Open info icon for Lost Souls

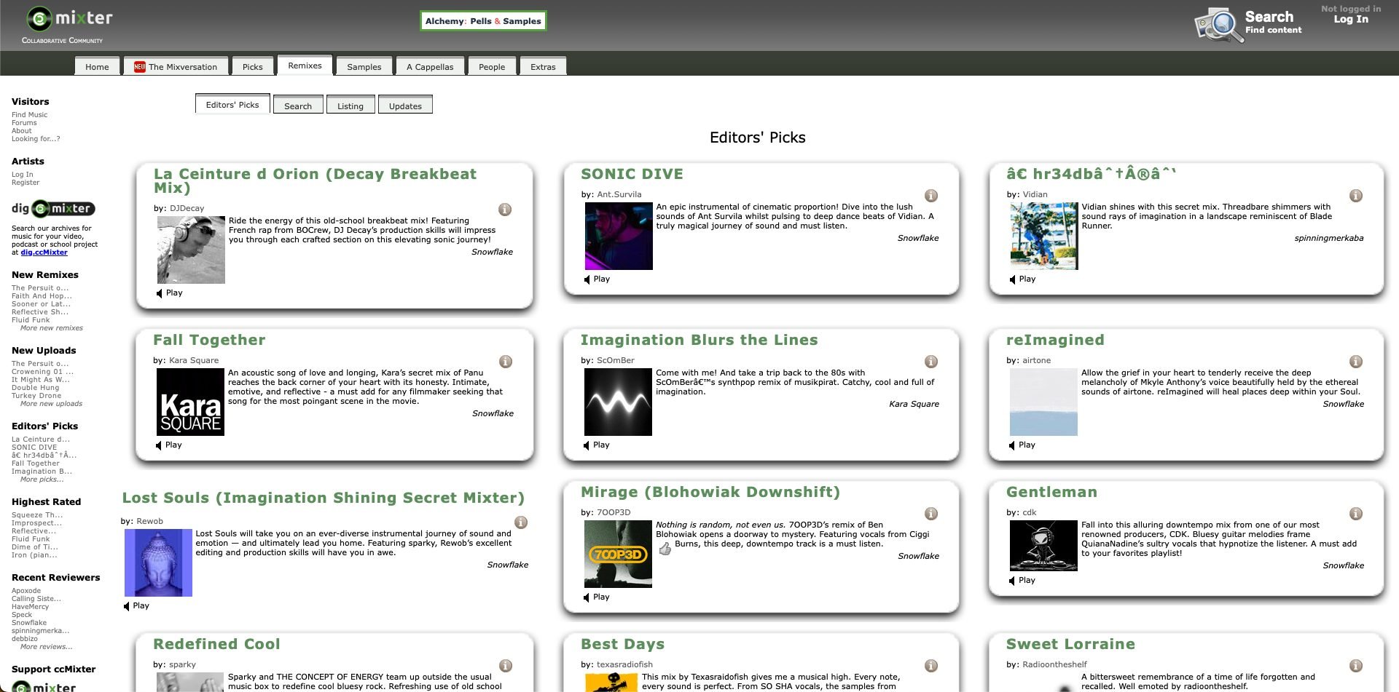coord(521,522)
